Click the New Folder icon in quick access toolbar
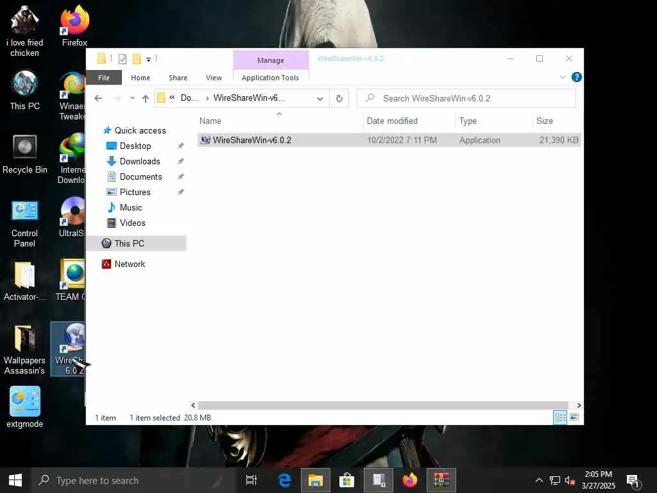The width and height of the screenshot is (657, 493). click(x=137, y=59)
